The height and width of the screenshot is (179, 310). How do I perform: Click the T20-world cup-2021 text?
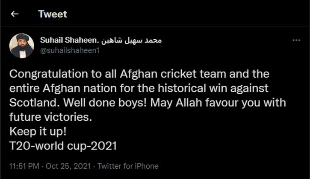[63, 146]
